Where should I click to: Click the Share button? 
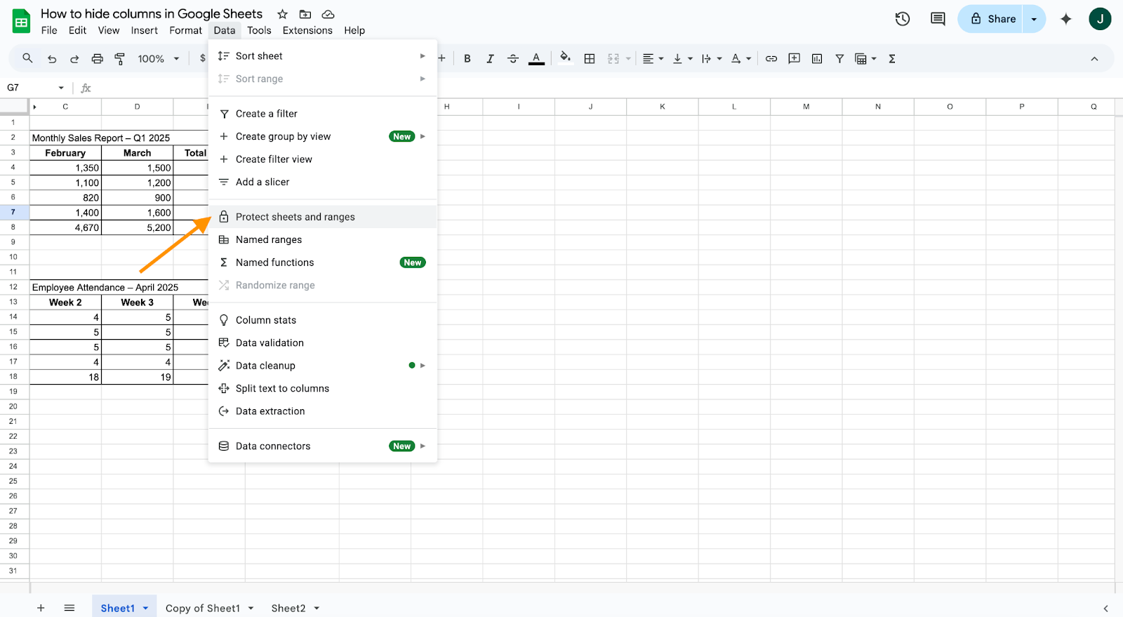pos(991,19)
